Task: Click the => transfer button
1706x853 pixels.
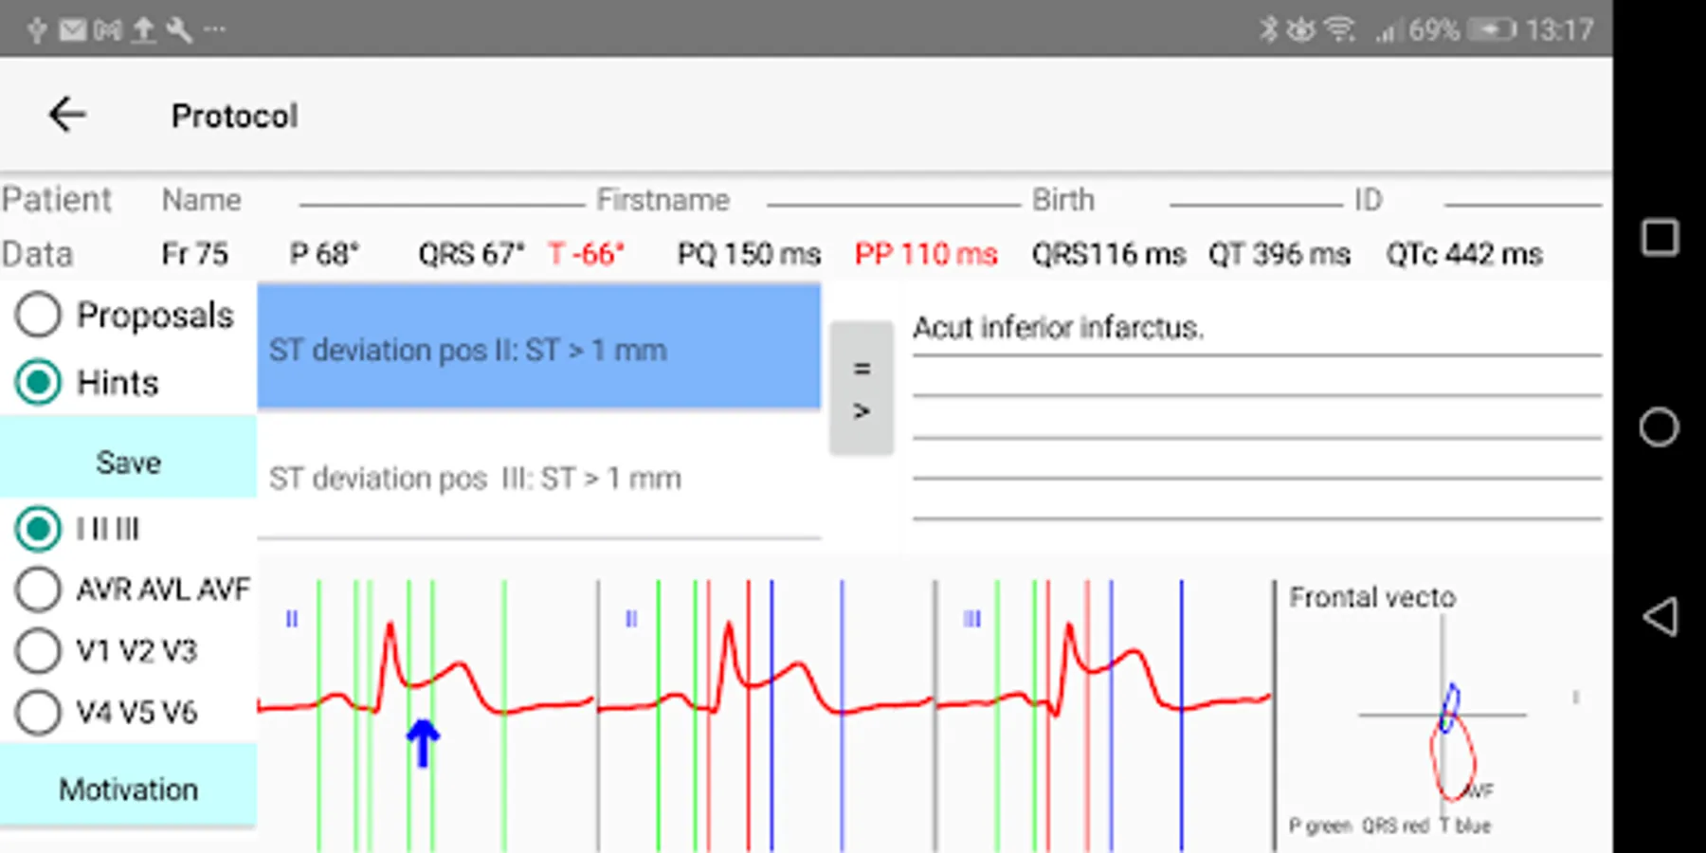Action: pyautogui.click(x=862, y=389)
